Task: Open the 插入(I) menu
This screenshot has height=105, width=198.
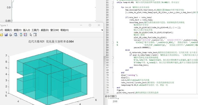Action: (x=26, y=30)
